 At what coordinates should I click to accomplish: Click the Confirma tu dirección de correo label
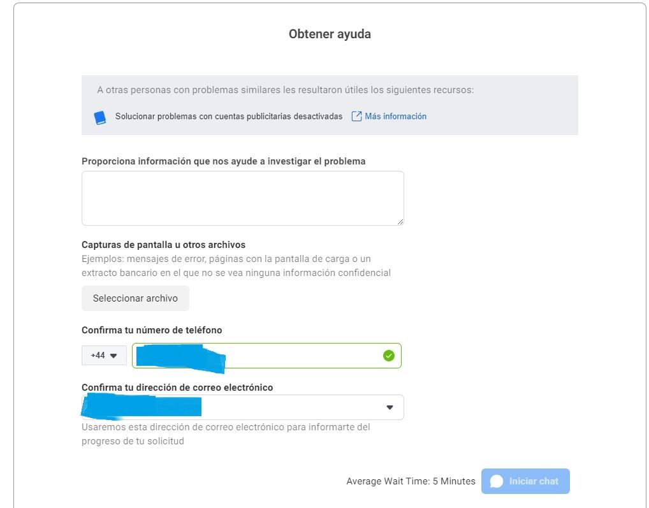pos(177,387)
